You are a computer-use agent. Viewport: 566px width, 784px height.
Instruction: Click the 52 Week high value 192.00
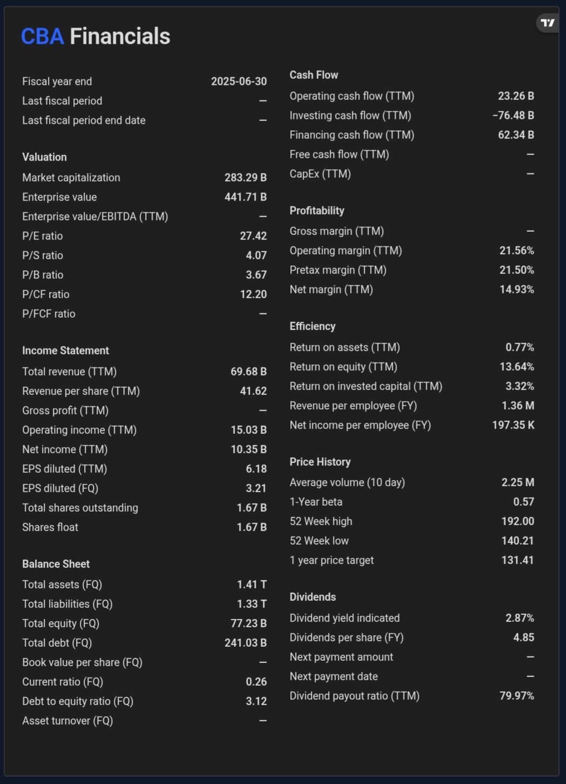coord(517,521)
